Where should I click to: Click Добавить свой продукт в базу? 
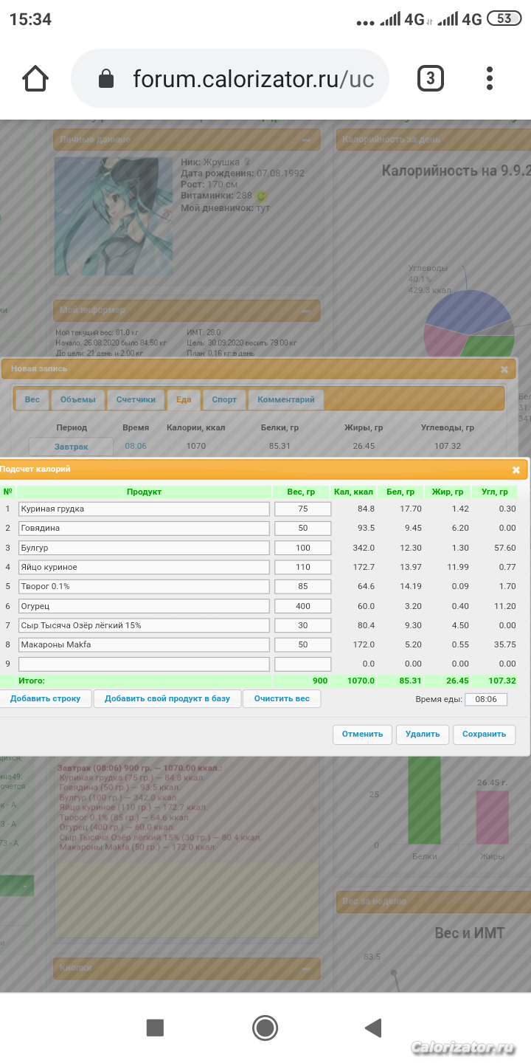[x=167, y=698]
